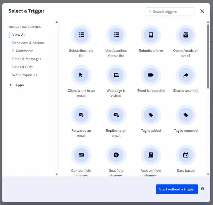The height and width of the screenshot is (205, 213).
Task: Select the Replies to an email trigger icon
Action: 116,115
